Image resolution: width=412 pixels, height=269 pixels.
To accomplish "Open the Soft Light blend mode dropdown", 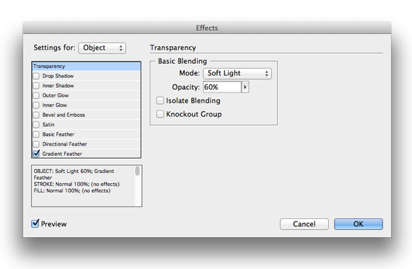I will coord(238,73).
